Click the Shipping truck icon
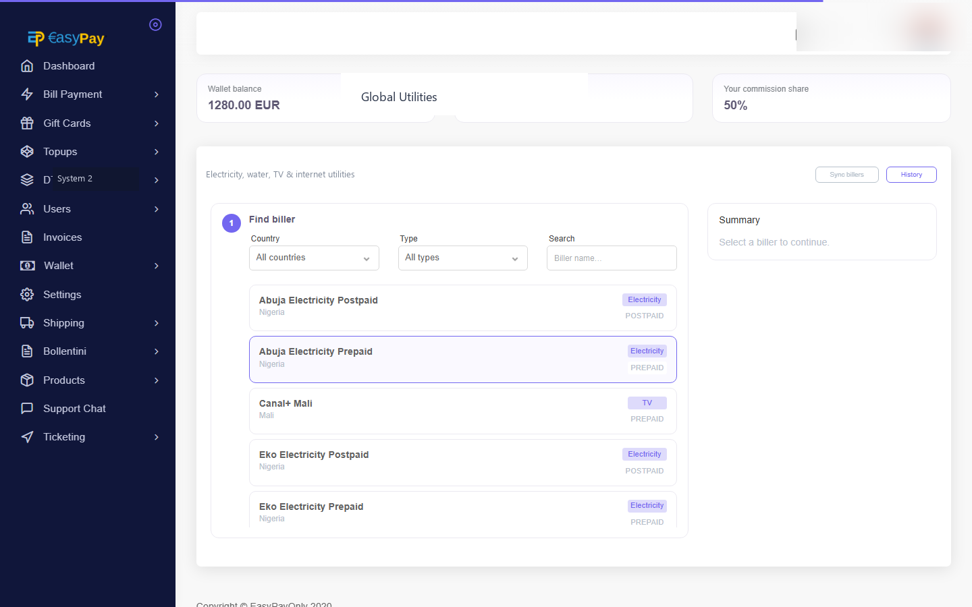The width and height of the screenshot is (972, 607). coord(27,323)
